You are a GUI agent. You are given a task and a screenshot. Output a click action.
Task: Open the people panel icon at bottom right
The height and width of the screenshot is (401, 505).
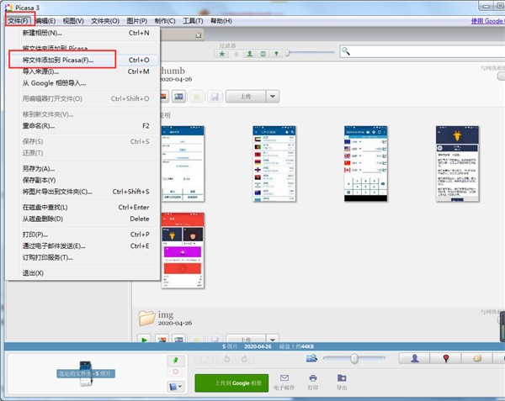tap(414, 359)
